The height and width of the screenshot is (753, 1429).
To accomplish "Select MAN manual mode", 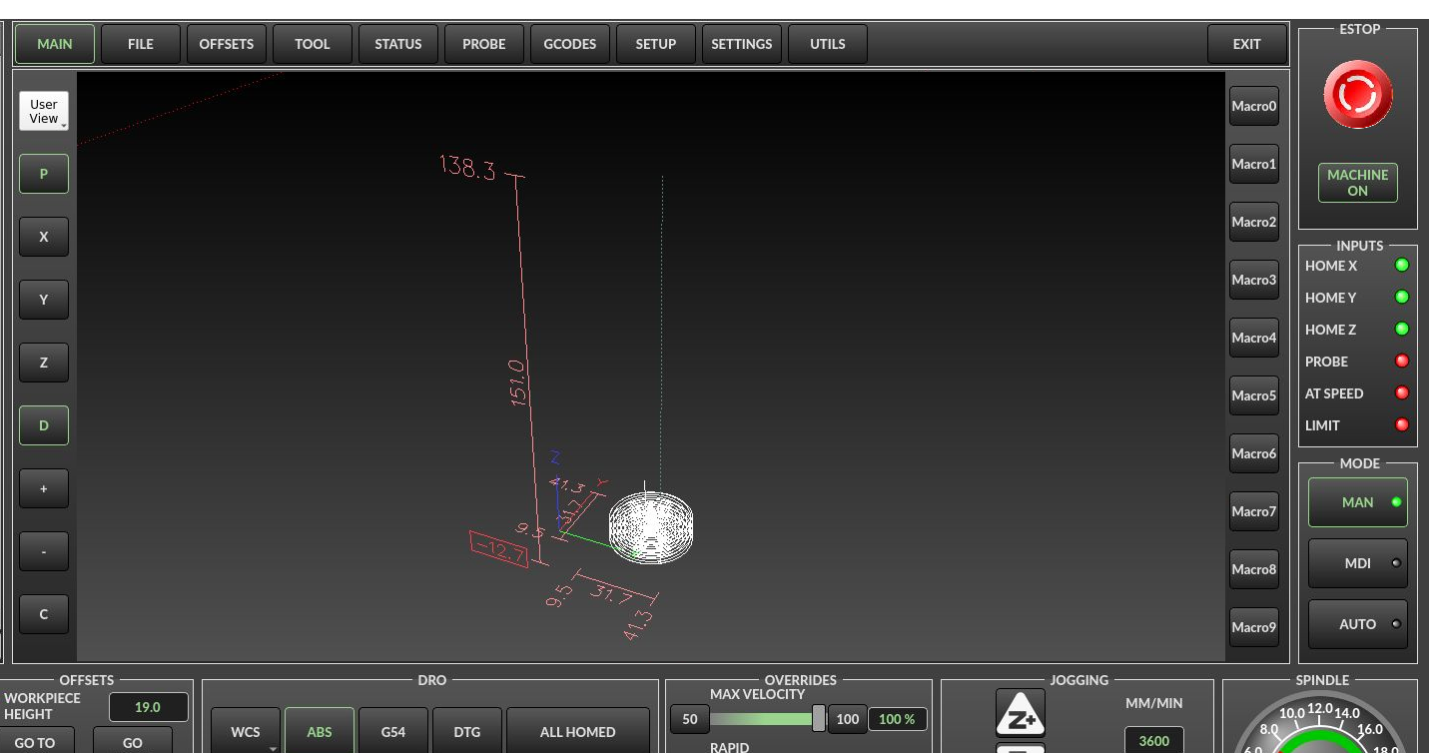I will click(x=1358, y=502).
